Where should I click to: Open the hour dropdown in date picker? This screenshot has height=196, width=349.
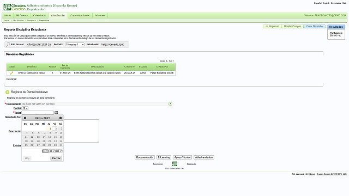(45, 151)
